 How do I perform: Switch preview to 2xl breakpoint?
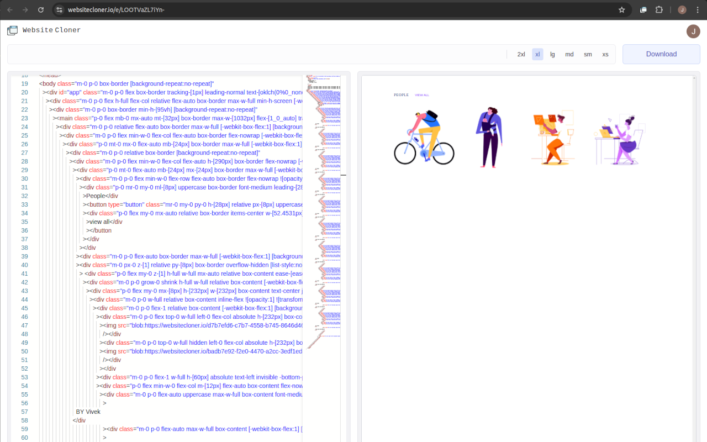[x=520, y=54]
